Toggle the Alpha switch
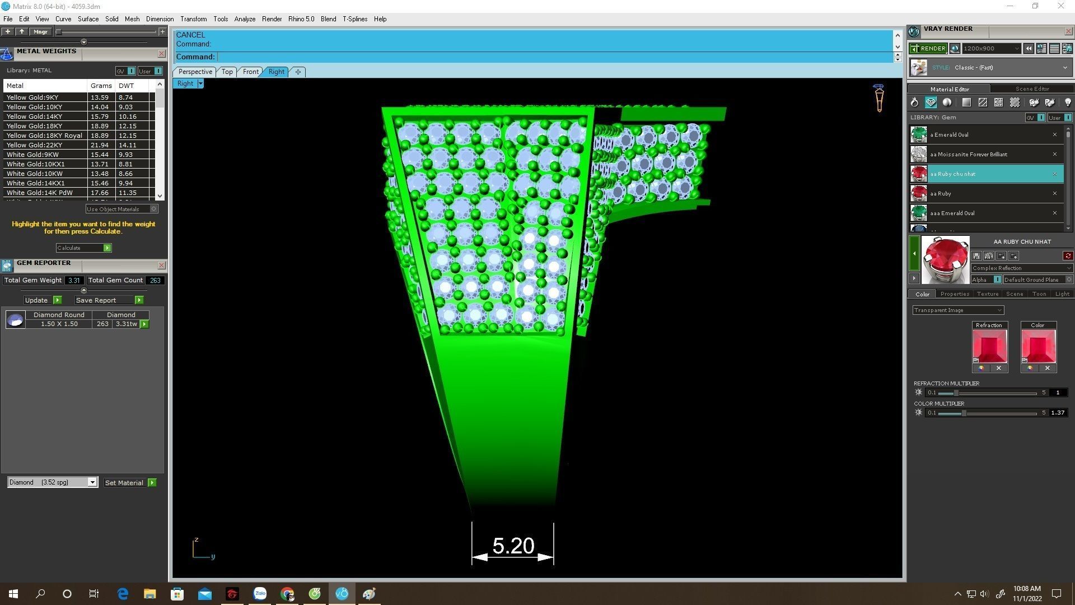This screenshot has height=605, width=1075. click(997, 280)
